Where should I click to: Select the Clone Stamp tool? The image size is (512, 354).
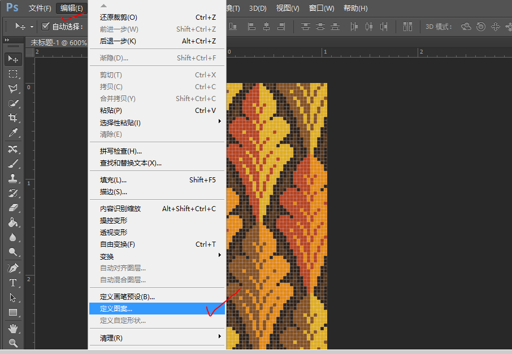pos(13,178)
